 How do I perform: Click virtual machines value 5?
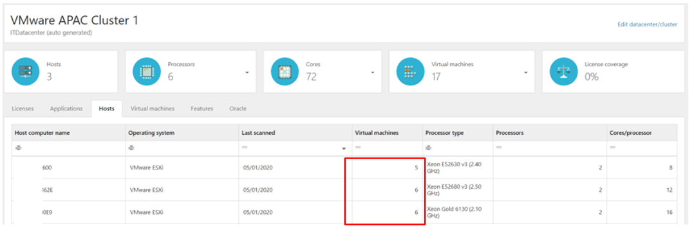[x=416, y=168]
